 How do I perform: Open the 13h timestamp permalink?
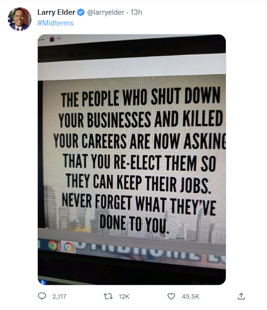pyautogui.click(x=136, y=12)
